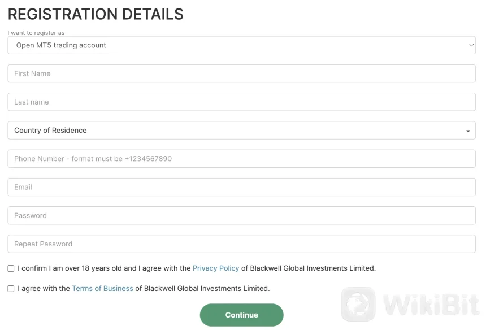This screenshot has height=330, width=486.
Task: Follow the Terms of Business link
Action: pos(102,289)
